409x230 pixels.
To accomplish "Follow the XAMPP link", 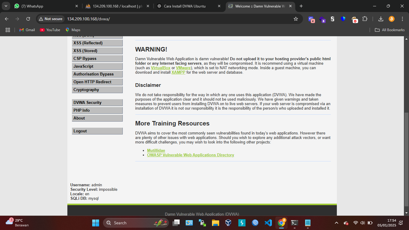I will tap(178, 72).
